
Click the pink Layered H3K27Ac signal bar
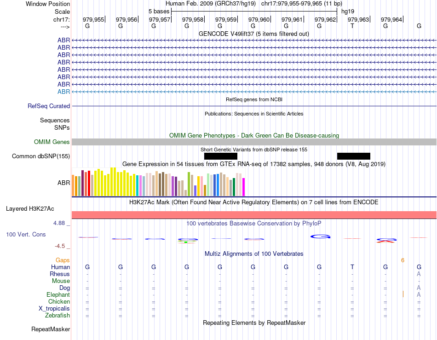click(254, 215)
